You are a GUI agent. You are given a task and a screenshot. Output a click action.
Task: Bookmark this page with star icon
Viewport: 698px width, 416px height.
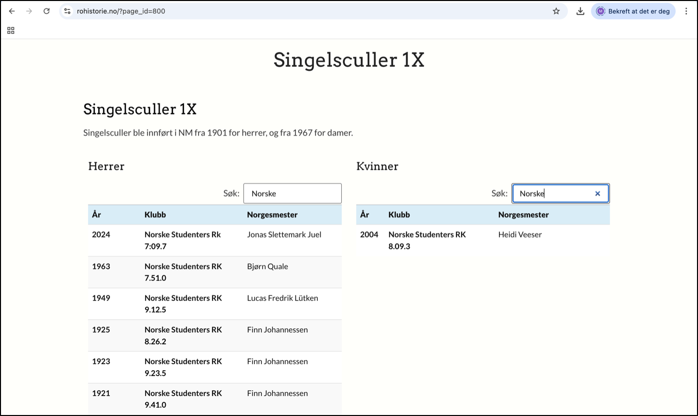tap(556, 11)
